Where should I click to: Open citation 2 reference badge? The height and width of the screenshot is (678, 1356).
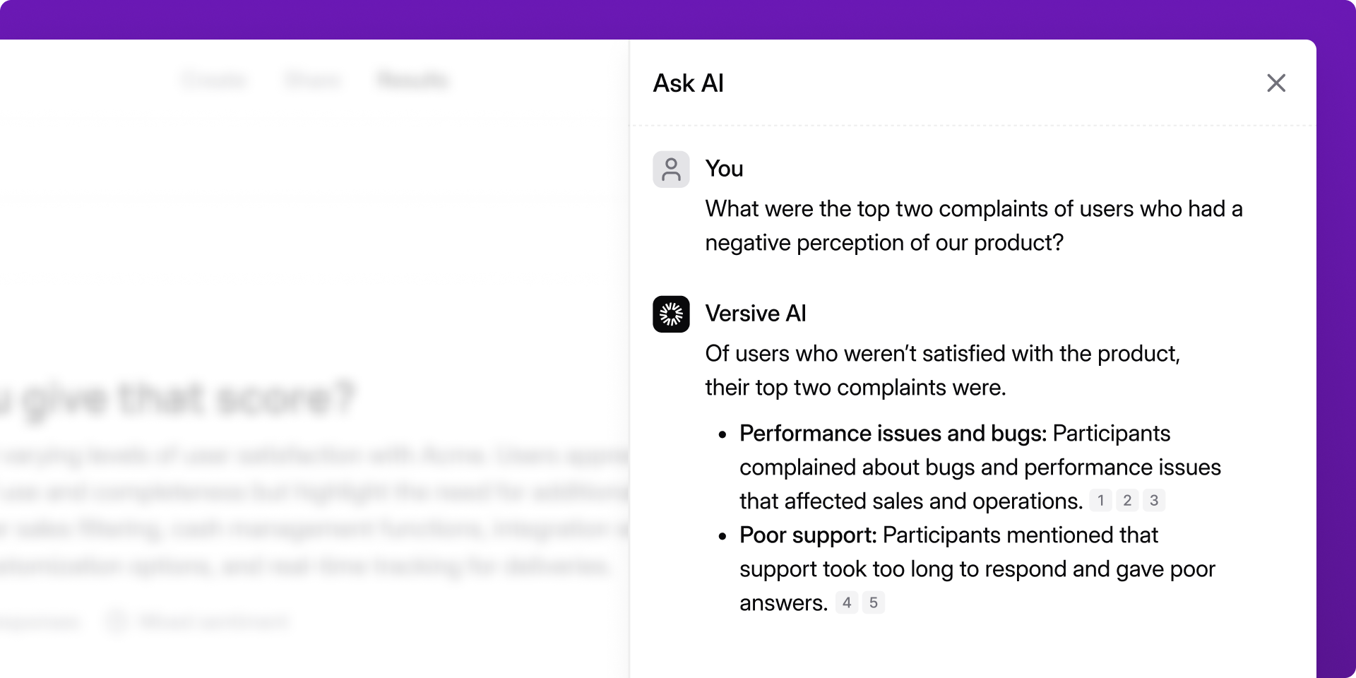(1127, 501)
